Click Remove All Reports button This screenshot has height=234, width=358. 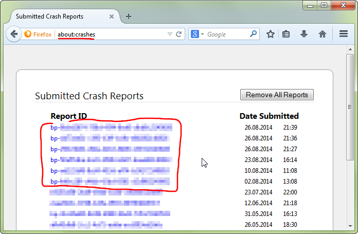coord(277,95)
